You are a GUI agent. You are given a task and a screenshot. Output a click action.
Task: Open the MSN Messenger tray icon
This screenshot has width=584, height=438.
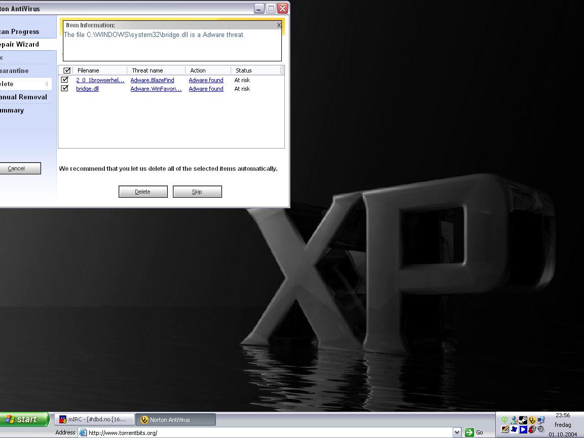[514, 420]
